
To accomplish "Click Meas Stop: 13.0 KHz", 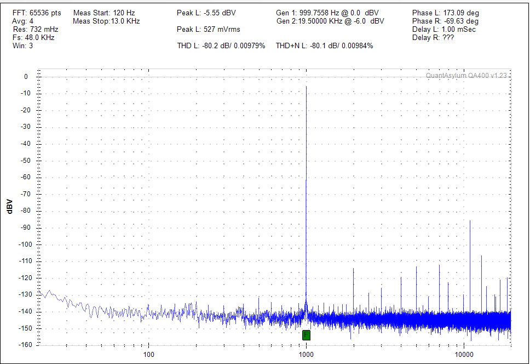I will pos(106,21).
